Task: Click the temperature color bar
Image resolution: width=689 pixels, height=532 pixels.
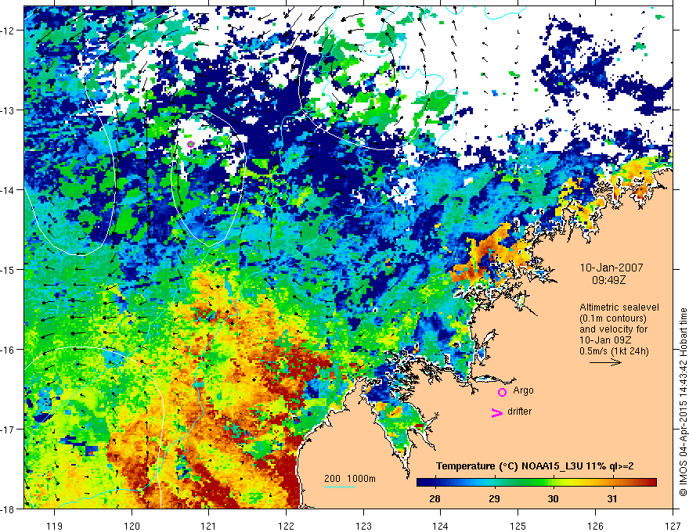Action: [536, 483]
